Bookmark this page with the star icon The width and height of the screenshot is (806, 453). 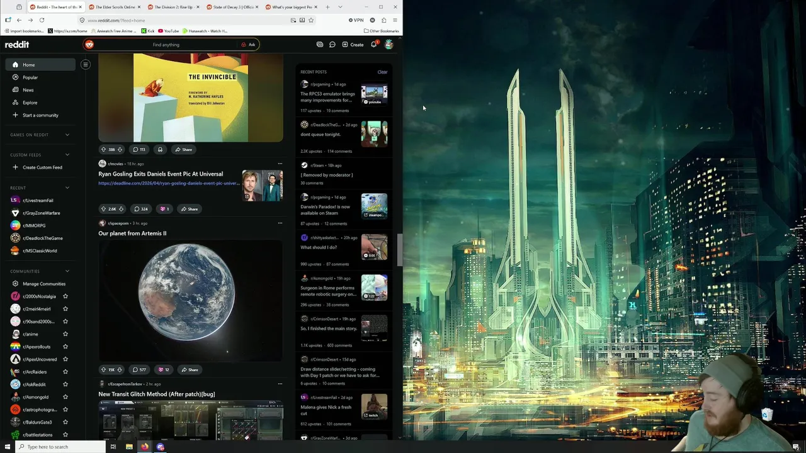(x=311, y=20)
